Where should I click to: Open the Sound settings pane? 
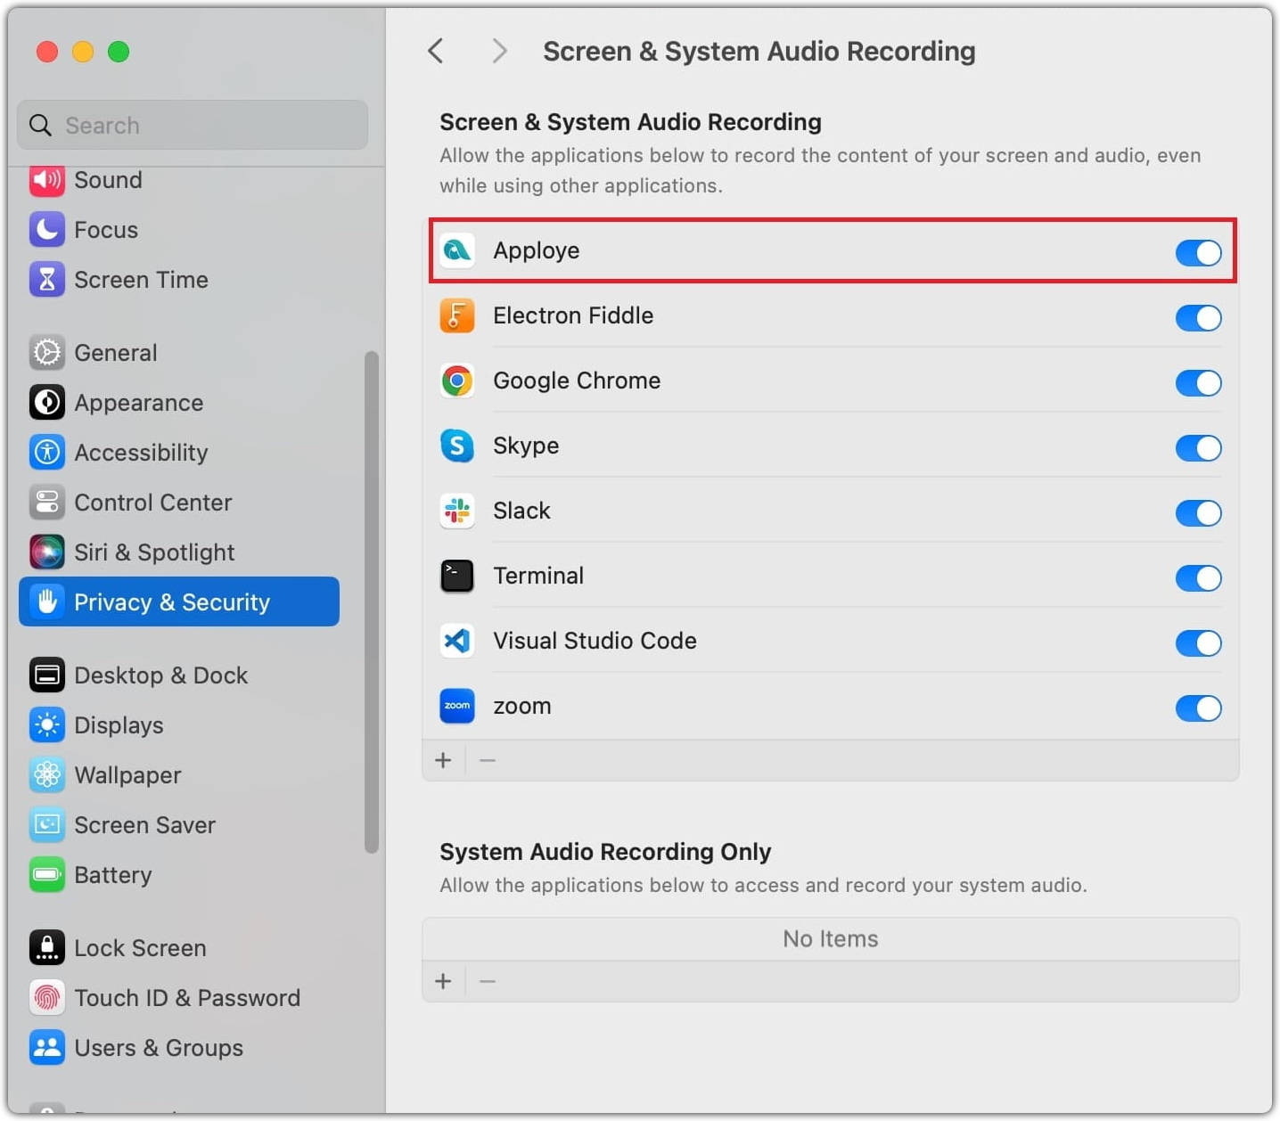pos(108,181)
